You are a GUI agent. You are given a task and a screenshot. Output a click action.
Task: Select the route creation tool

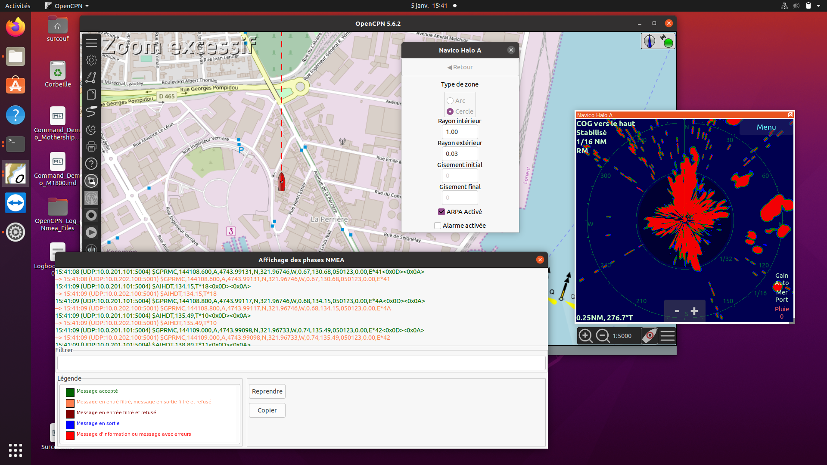(x=91, y=77)
